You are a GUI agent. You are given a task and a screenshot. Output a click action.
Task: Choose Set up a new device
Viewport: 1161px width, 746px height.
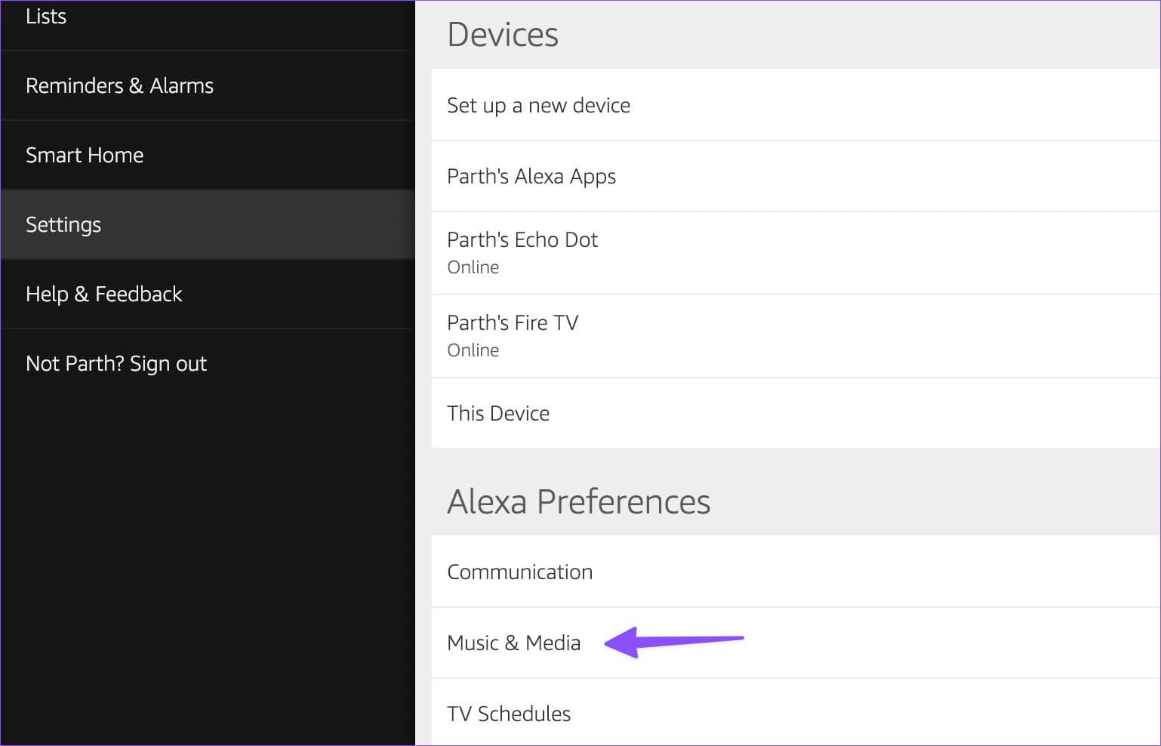tap(538, 106)
